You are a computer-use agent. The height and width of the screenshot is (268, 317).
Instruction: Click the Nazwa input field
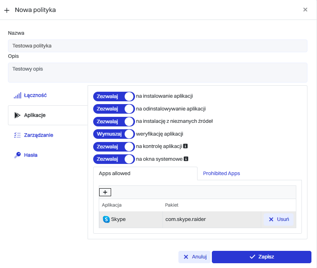157,46
